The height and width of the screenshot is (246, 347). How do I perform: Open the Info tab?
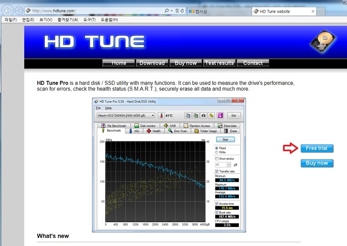[x=134, y=131]
